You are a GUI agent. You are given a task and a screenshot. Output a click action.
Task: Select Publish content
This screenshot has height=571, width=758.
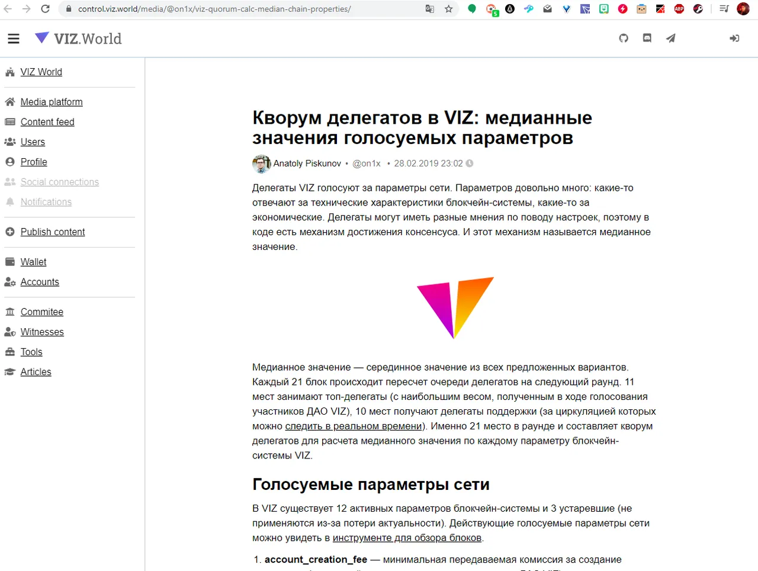pos(53,232)
